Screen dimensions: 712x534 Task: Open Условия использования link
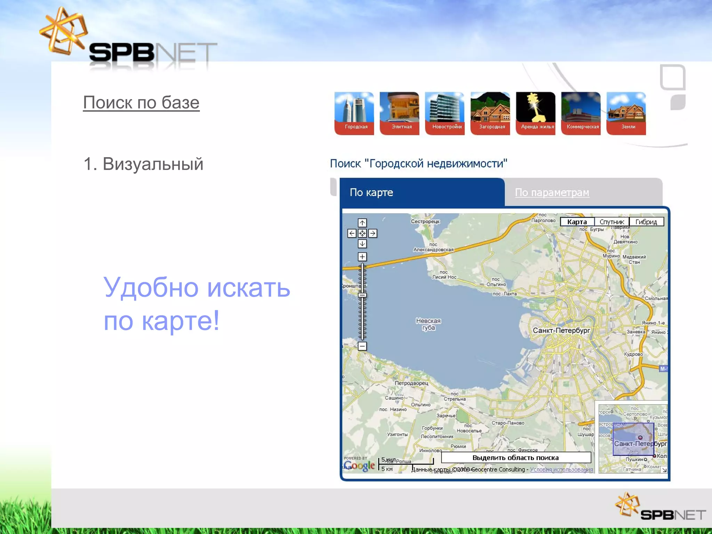561,470
